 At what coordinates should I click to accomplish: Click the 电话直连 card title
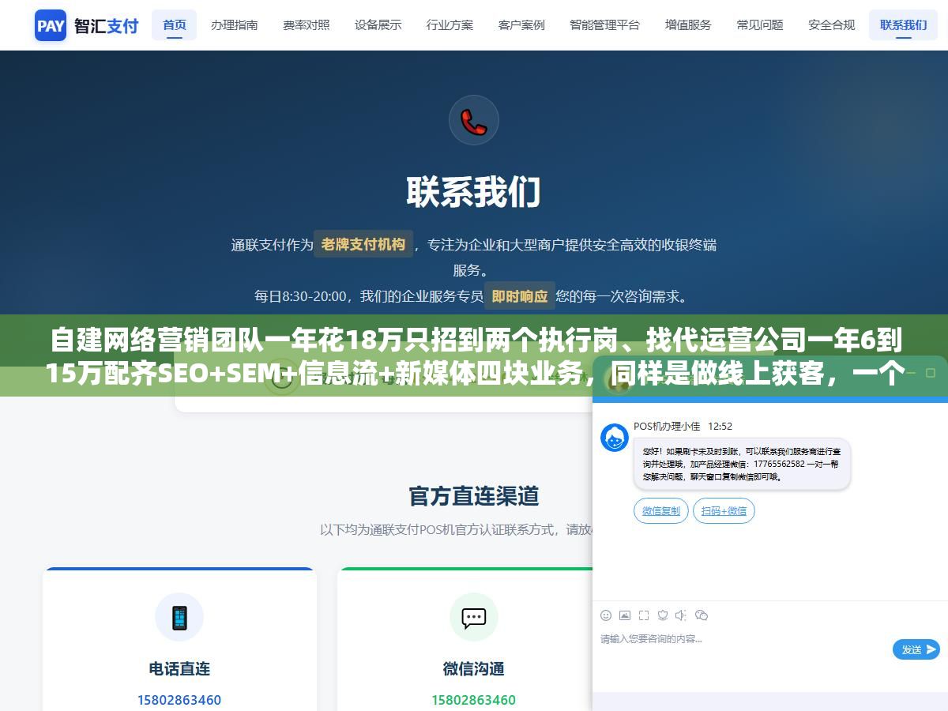(179, 668)
